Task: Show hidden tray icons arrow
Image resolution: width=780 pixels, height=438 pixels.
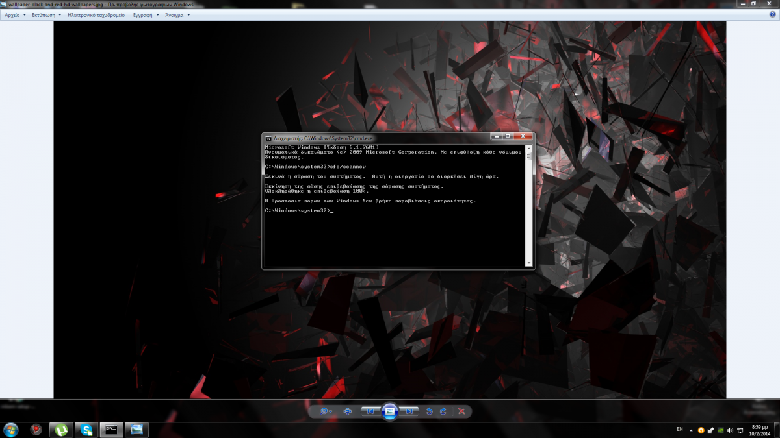Action: (691, 430)
